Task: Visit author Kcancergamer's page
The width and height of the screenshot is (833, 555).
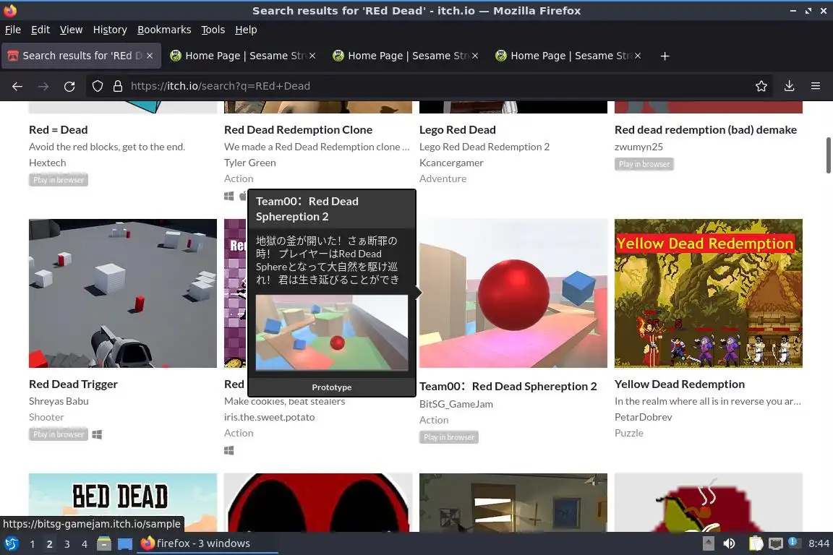Action: (451, 163)
